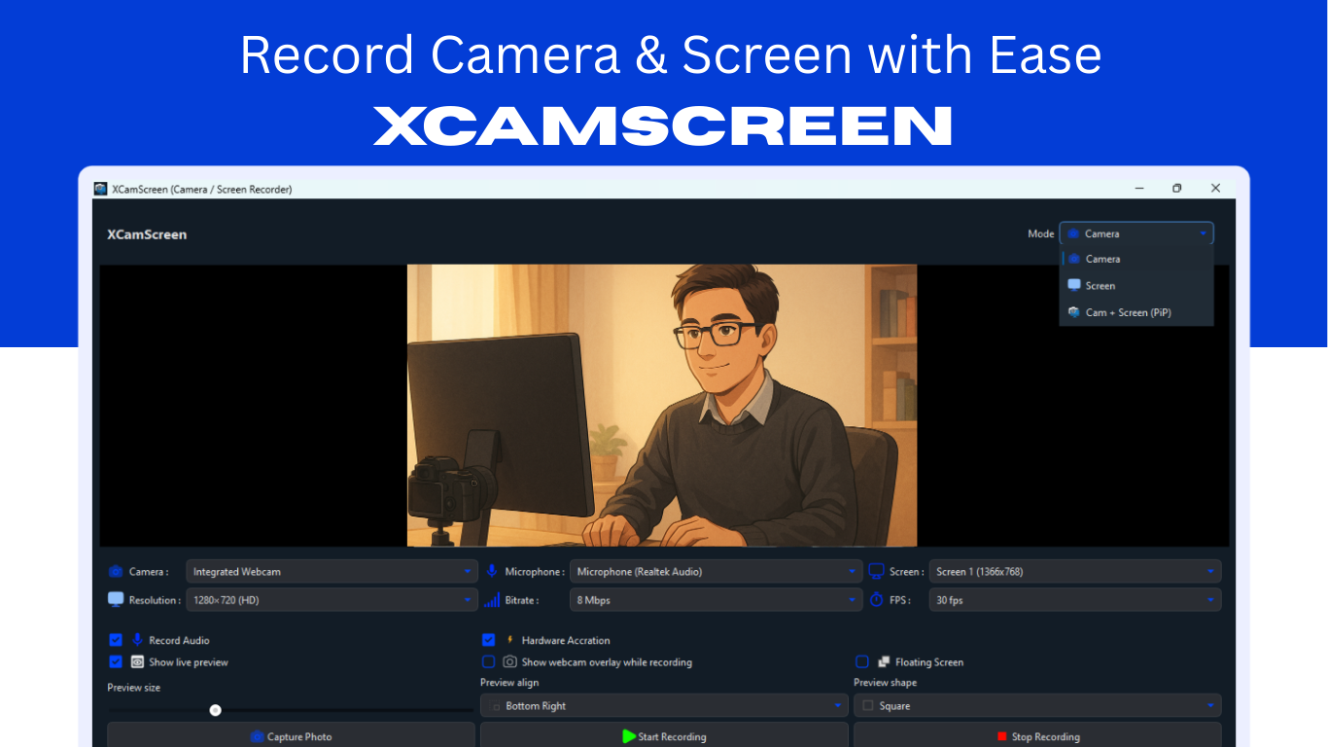The width and height of the screenshot is (1328, 747).
Task: Click the Capture Photo button
Action: click(x=291, y=735)
